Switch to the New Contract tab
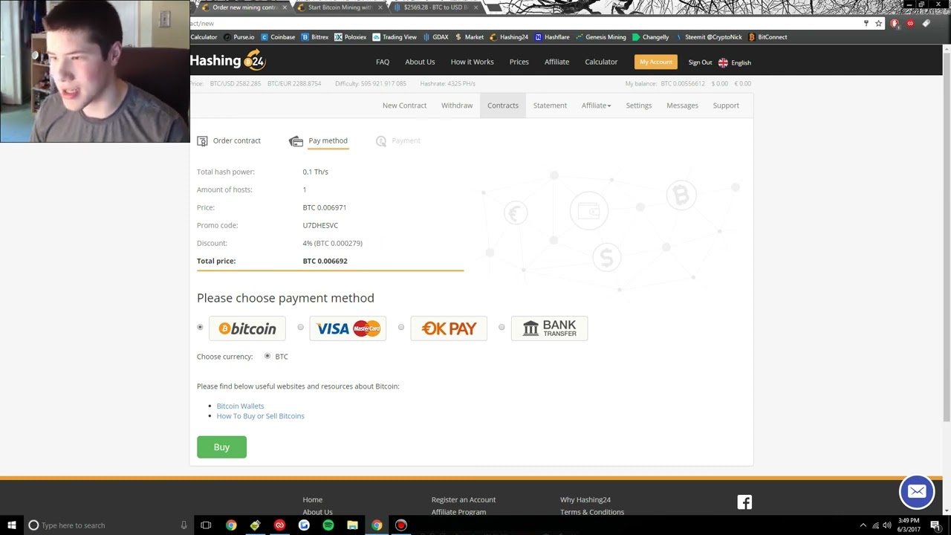The height and width of the screenshot is (535, 951). [x=404, y=106]
